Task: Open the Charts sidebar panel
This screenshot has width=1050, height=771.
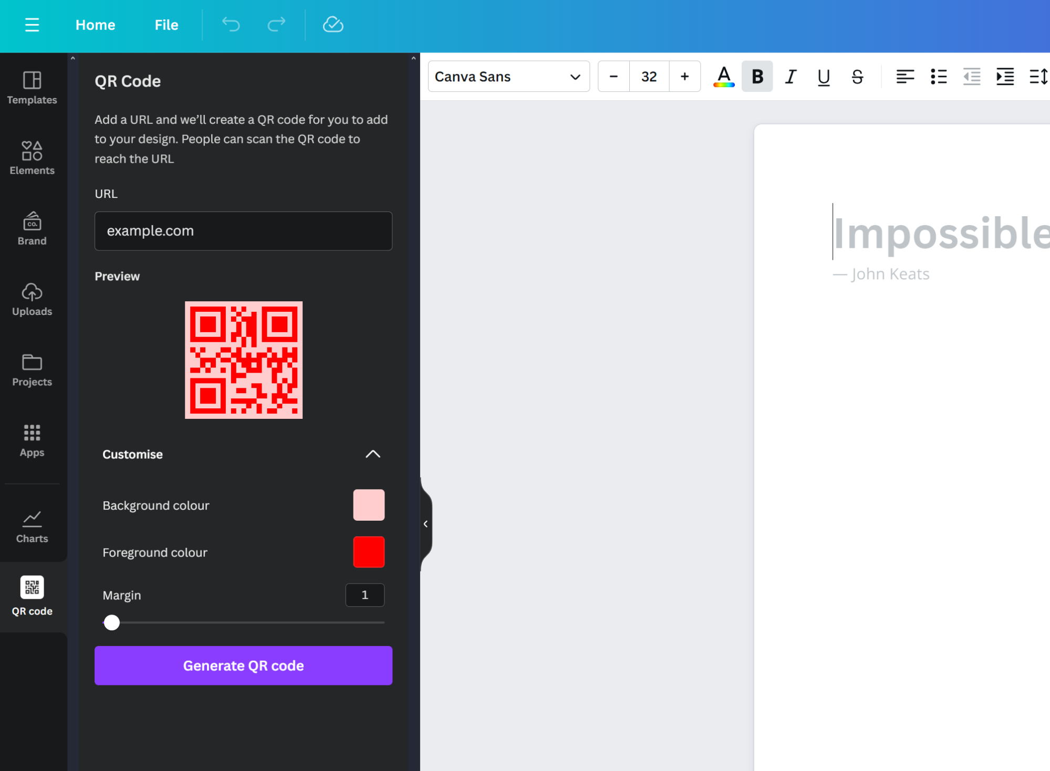Action: [32, 526]
